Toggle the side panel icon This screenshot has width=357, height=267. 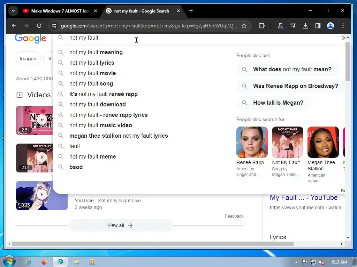(x=318, y=26)
